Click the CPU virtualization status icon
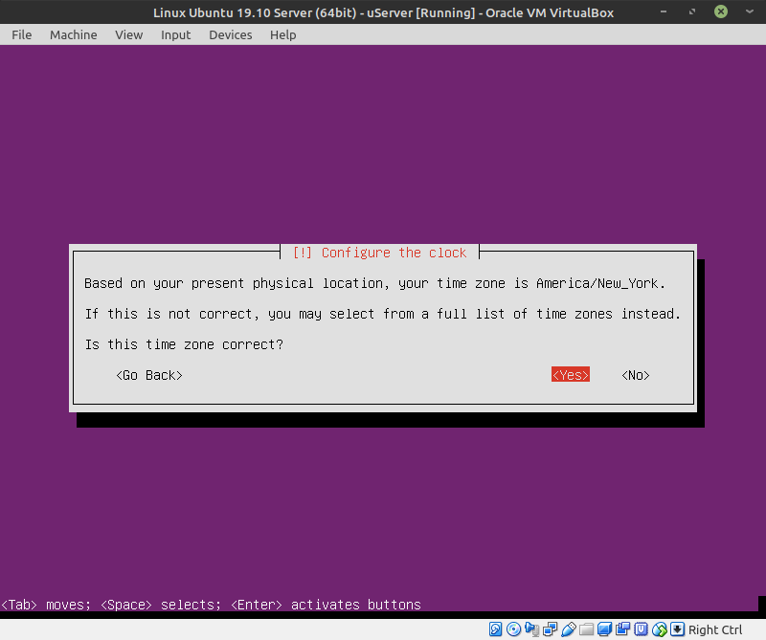This screenshot has width=766, height=640. coord(641,629)
